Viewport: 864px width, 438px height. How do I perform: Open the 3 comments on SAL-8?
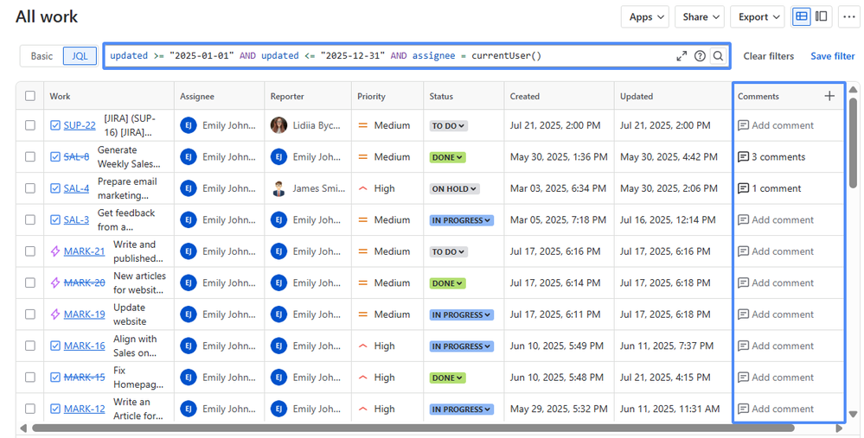point(771,157)
